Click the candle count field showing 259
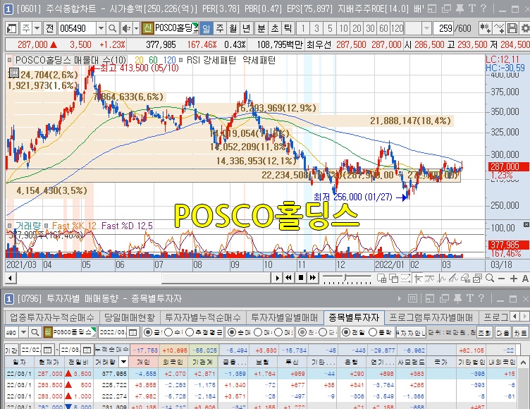 443,28
